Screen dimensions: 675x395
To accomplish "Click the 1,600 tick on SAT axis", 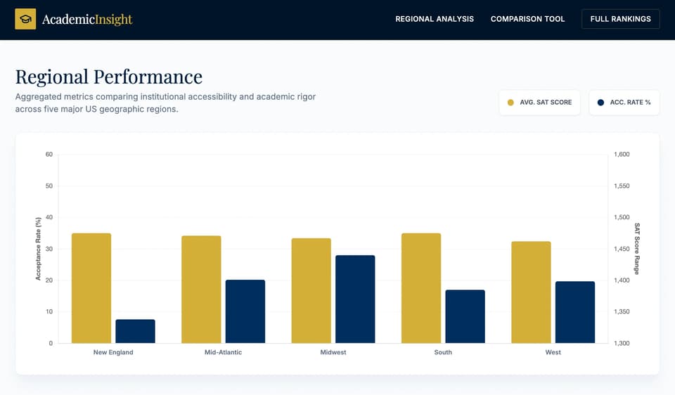I will point(622,154).
